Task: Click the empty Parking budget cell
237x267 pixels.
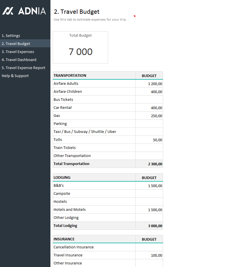Action: 149,124
